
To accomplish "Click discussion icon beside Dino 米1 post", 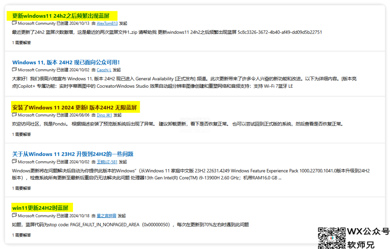I will (x=14, y=114).
